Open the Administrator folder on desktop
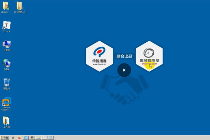The image size is (210, 140). (6, 6)
